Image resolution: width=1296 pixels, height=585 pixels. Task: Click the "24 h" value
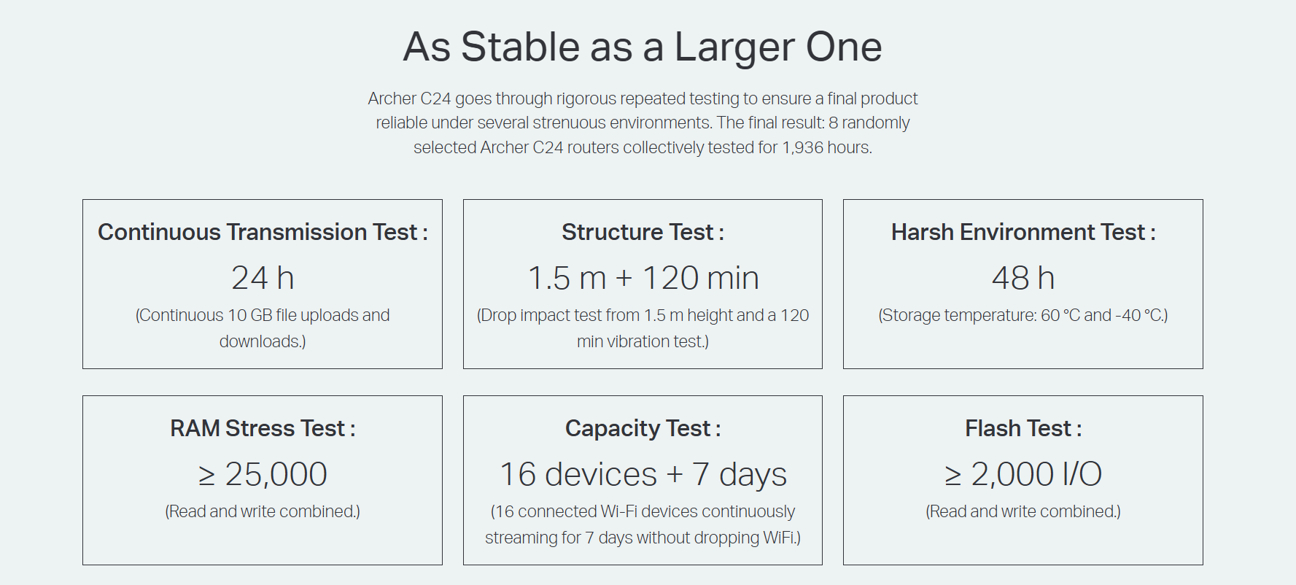pos(263,278)
